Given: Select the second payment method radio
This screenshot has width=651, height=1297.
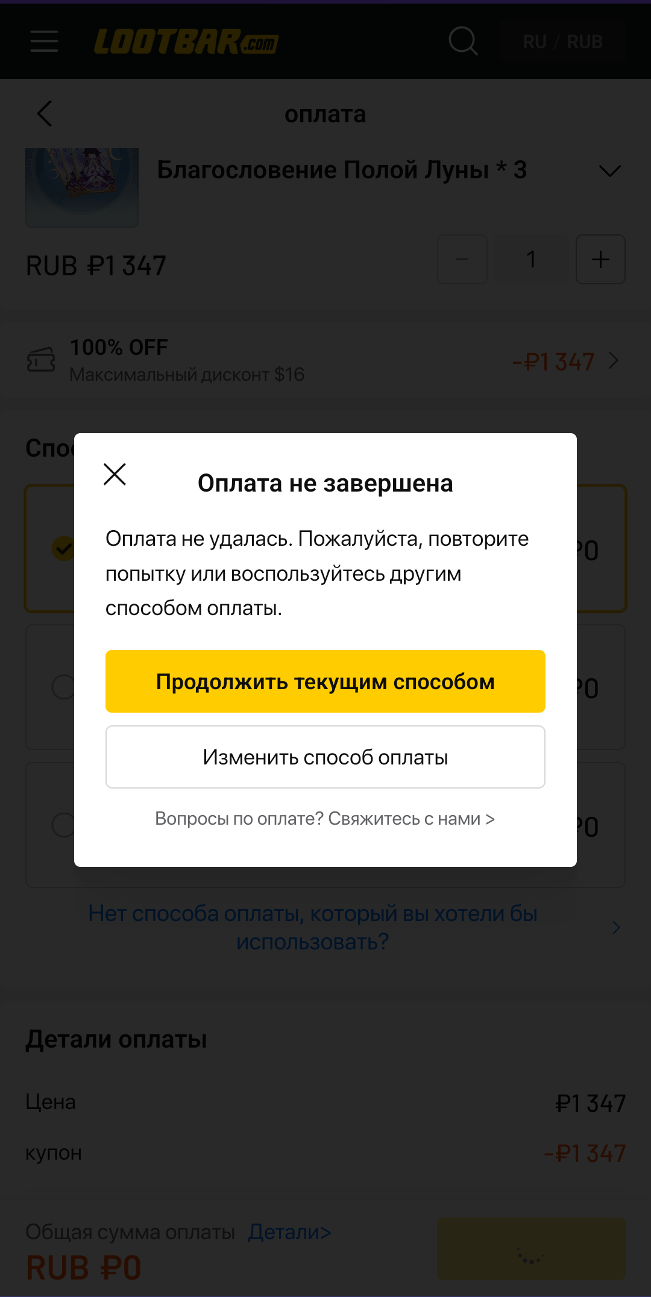Looking at the screenshot, I should (63, 687).
